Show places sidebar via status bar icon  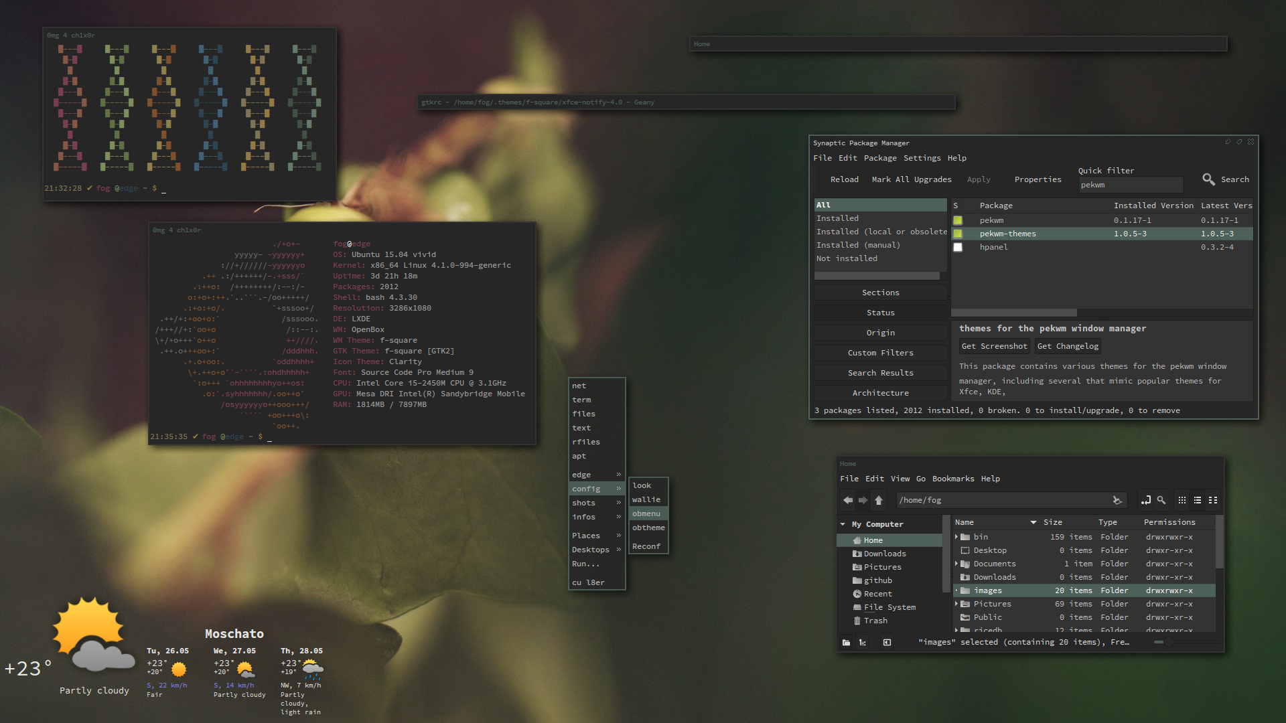pos(846,643)
